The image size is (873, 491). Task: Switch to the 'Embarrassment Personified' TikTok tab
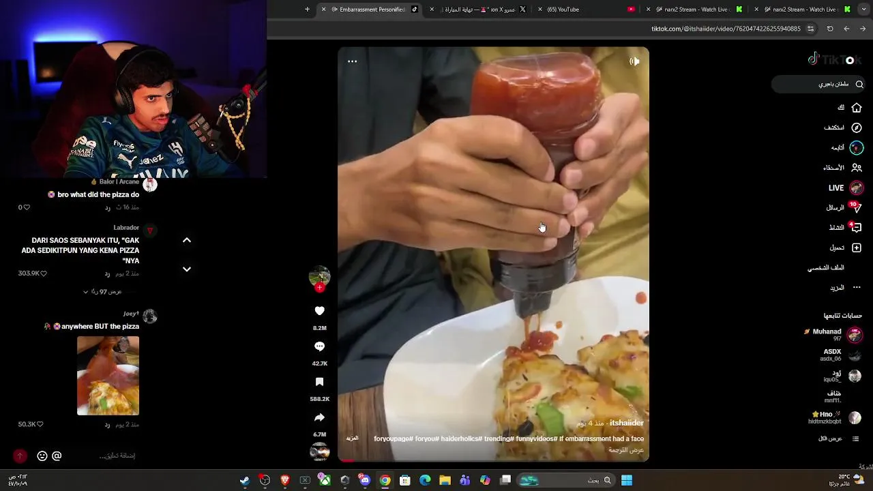point(372,10)
